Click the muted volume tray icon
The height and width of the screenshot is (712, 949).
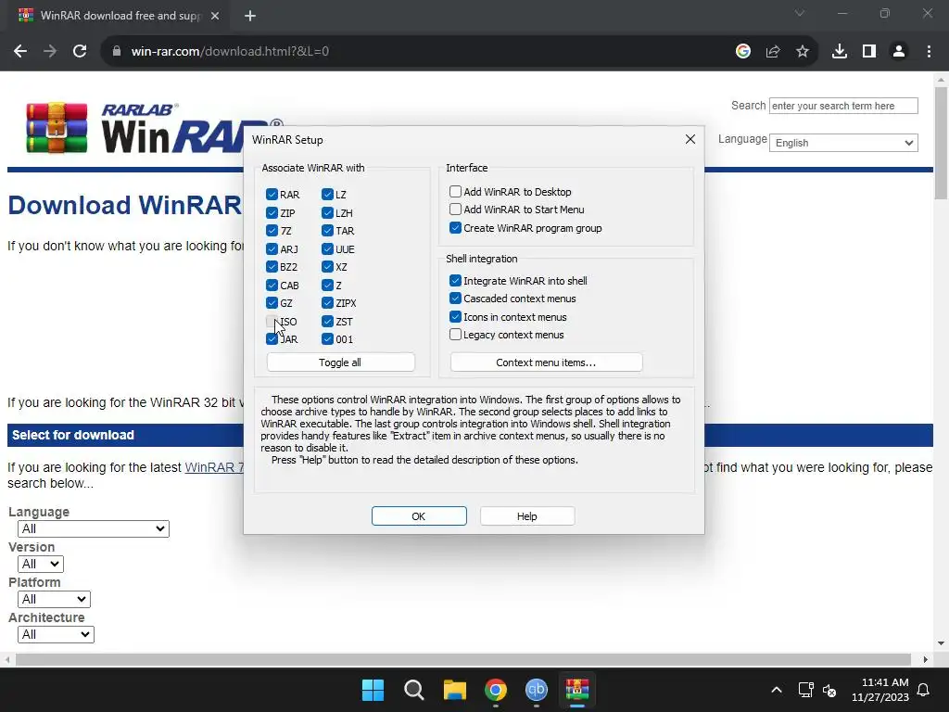pos(829,690)
